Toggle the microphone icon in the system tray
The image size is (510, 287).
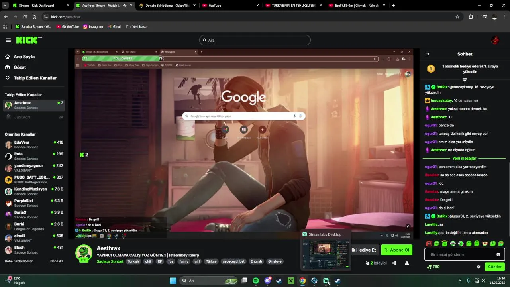point(468,281)
